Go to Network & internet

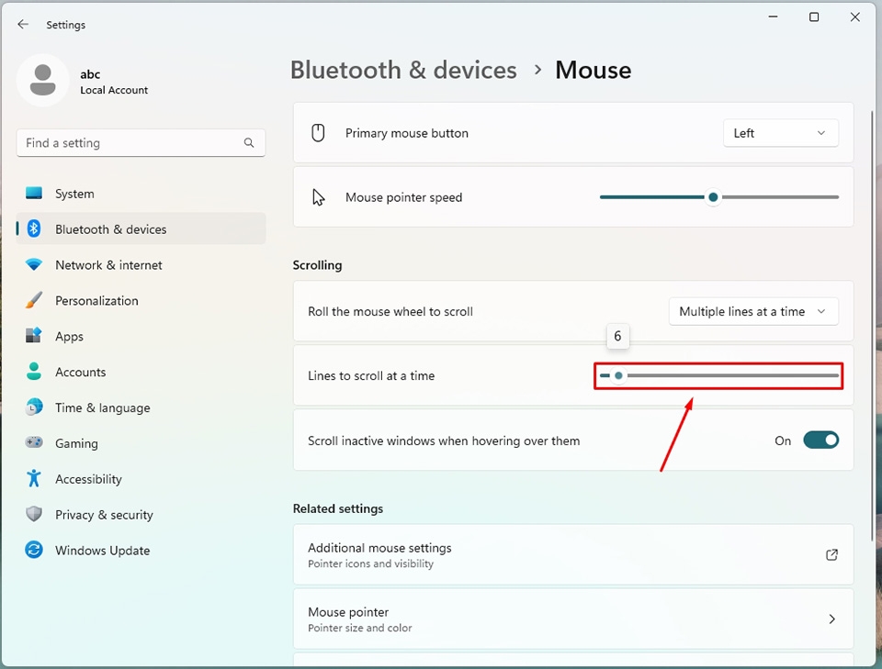coord(141,264)
